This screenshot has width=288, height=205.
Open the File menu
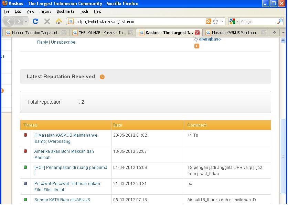pos(7,11)
